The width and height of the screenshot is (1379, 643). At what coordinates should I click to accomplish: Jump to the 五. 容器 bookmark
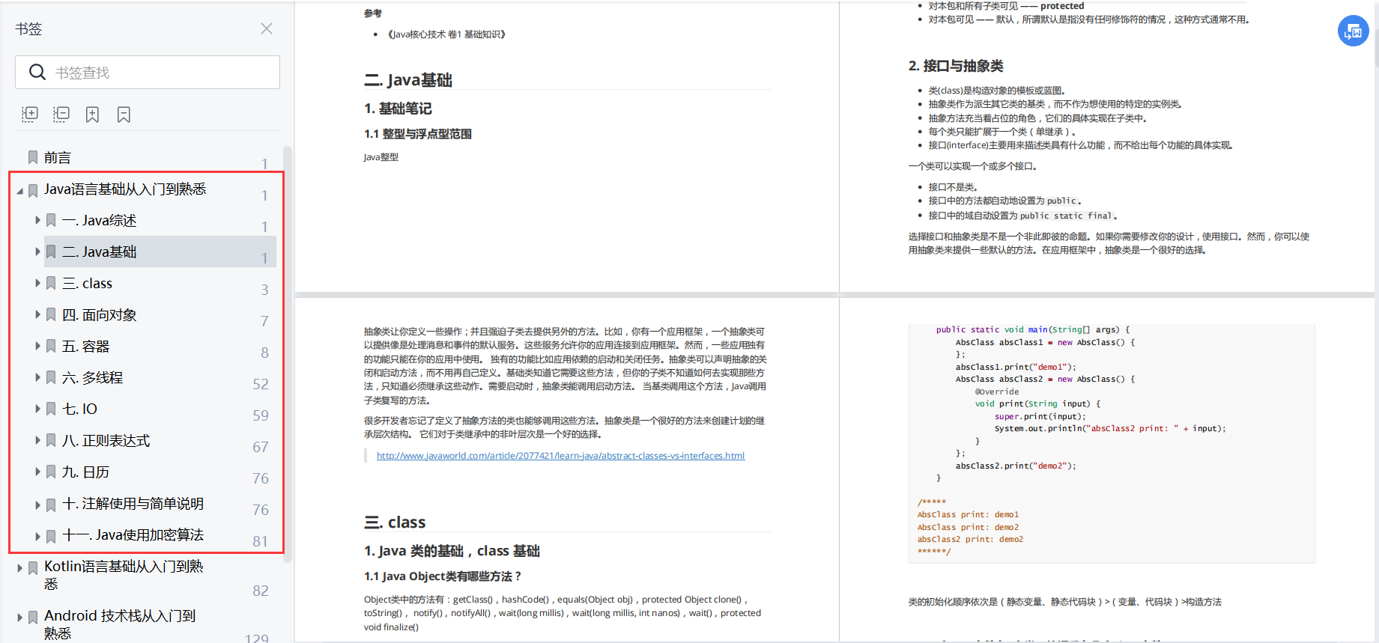tap(85, 347)
